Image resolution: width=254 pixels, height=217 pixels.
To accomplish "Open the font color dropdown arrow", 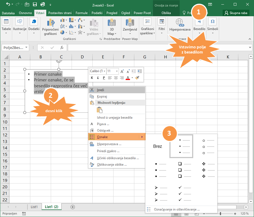I will (132, 78).
